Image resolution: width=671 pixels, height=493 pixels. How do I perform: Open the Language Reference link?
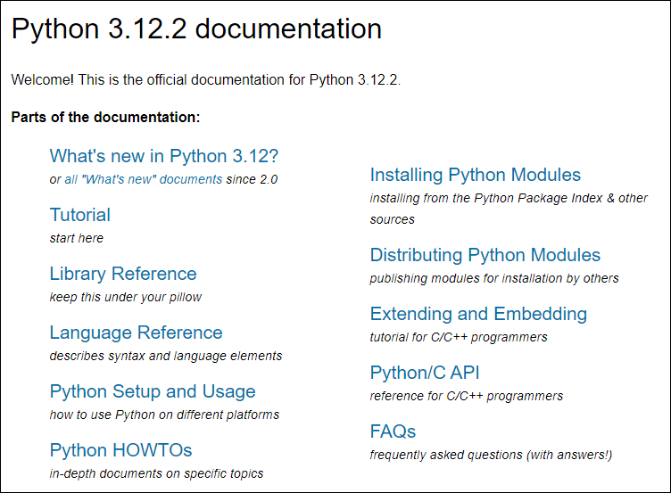pos(137,333)
